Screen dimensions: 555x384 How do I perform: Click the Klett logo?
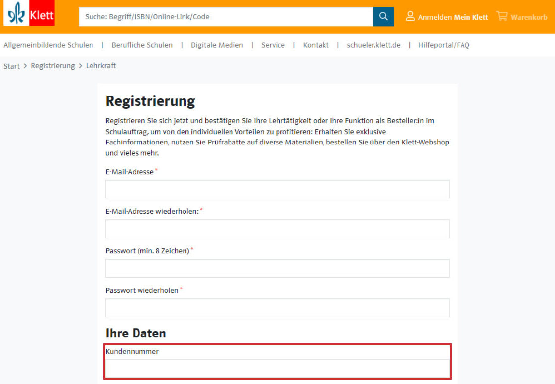29,13
